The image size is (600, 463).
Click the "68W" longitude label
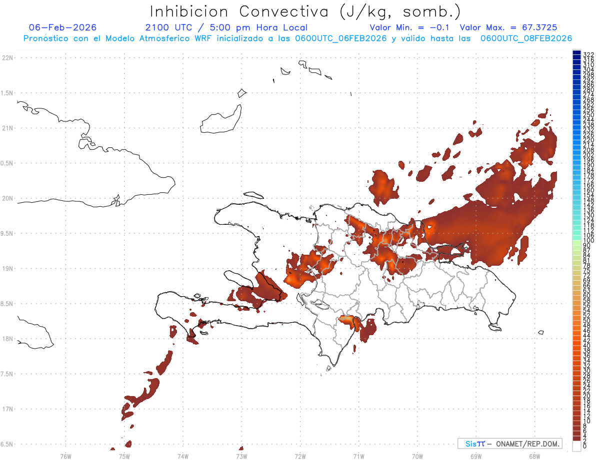pyautogui.click(x=534, y=456)
